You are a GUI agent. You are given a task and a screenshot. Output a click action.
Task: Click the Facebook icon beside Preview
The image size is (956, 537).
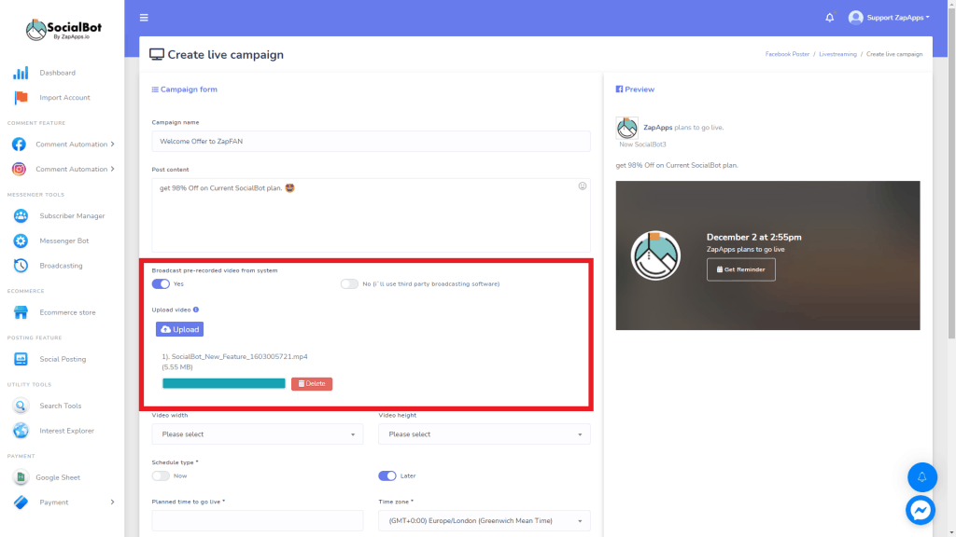[x=620, y=89]
